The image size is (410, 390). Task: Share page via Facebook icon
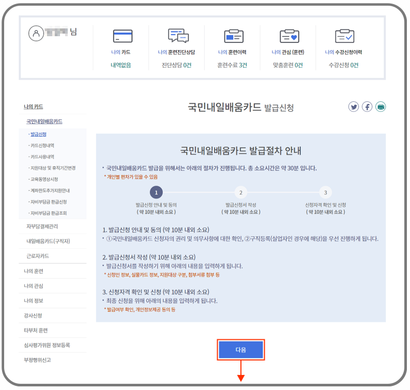pos(367,107)
